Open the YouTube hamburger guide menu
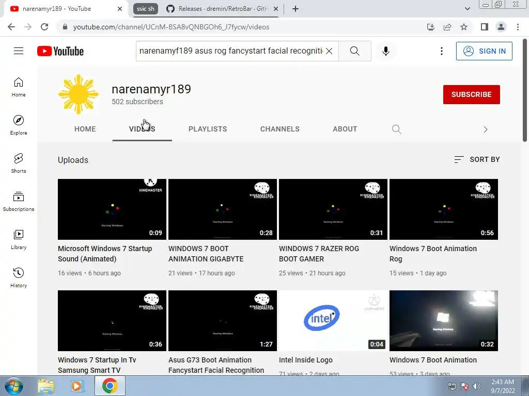Viewport: 529px width, 396px height. click(19, 51)
